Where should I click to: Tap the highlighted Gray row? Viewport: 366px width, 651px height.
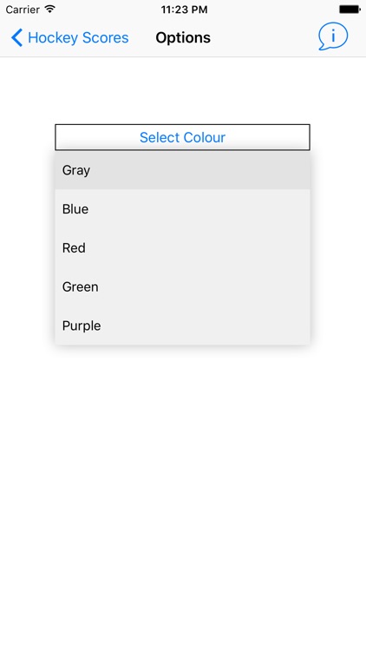pos(183,170)
